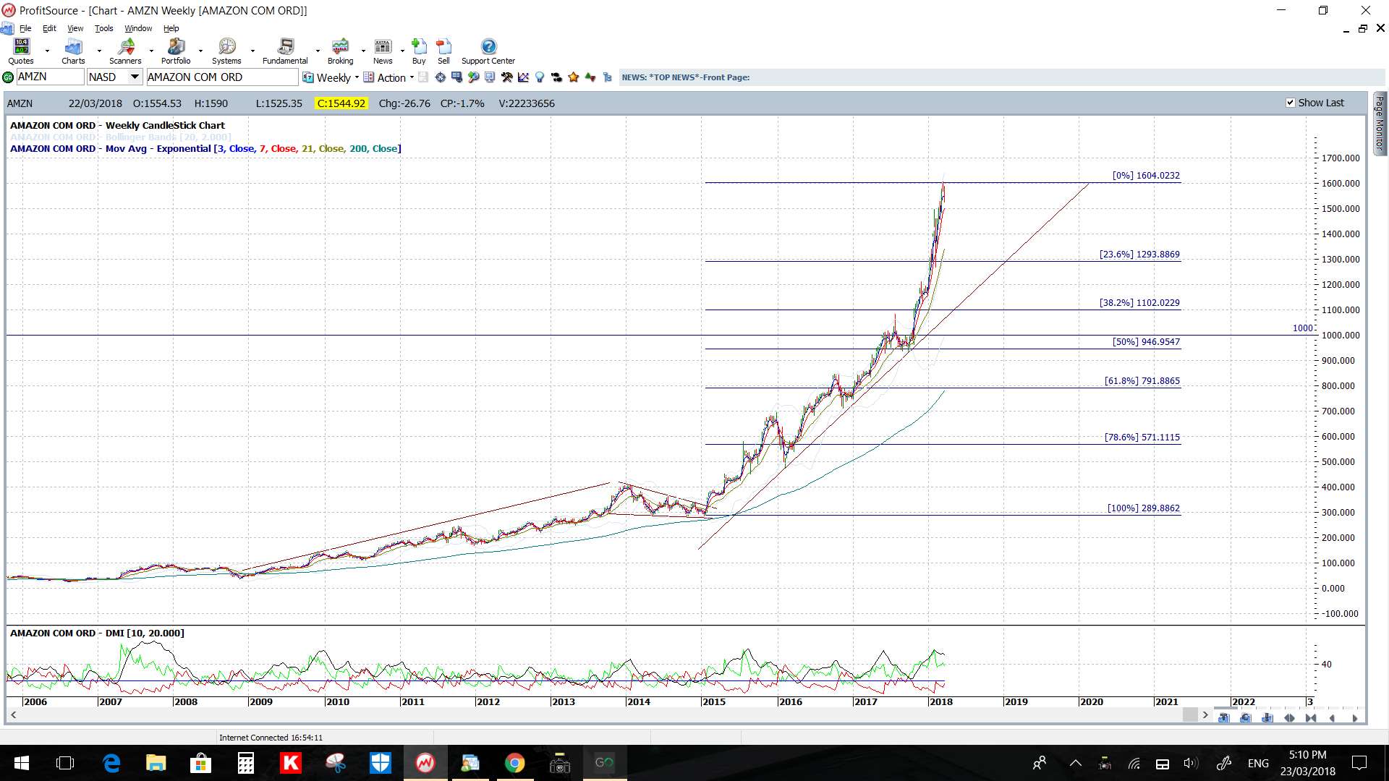Viewport: 1389px width, 781px height.
Task: Open Google Chrome from taskbar
Action: pyautogui.click(x=514, y=763)
